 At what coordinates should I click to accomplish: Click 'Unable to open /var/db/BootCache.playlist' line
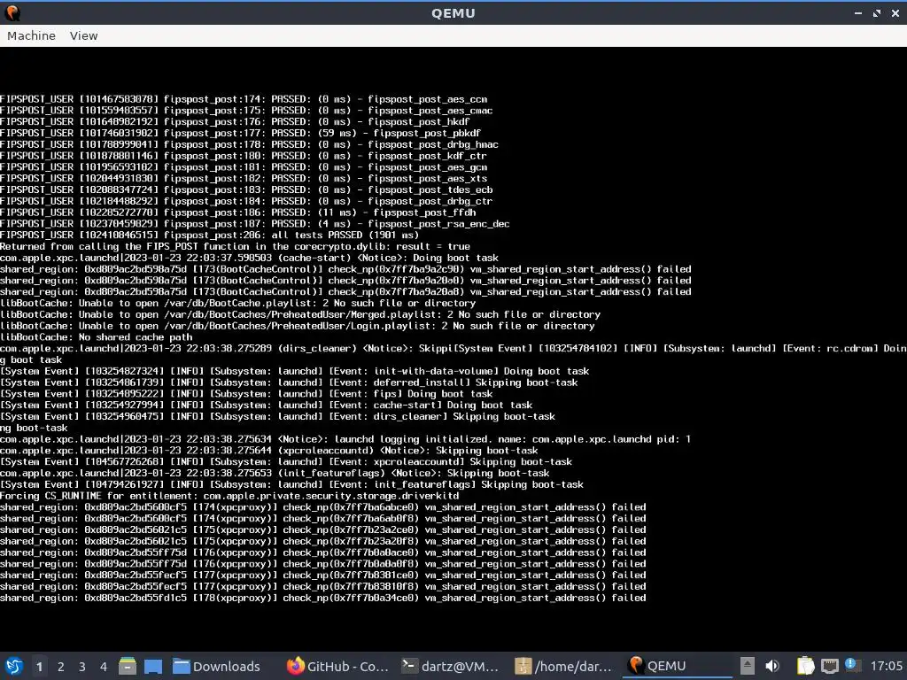pos(237,303)
